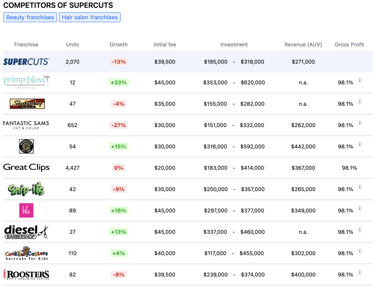Viewport: 373px width, 289px height.
Task: Click the $400,000 revenue for Roosters
Action: (303, 274)
